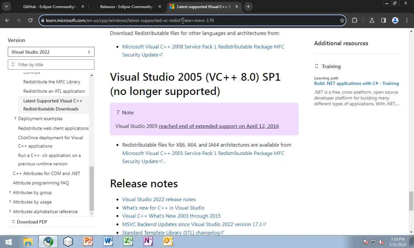Launch the cube application on taskbar

click(x=68, y=242)
